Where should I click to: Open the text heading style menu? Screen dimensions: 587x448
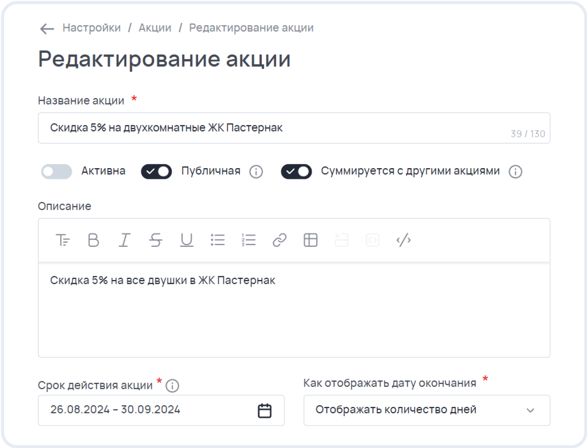click(62, 240)
